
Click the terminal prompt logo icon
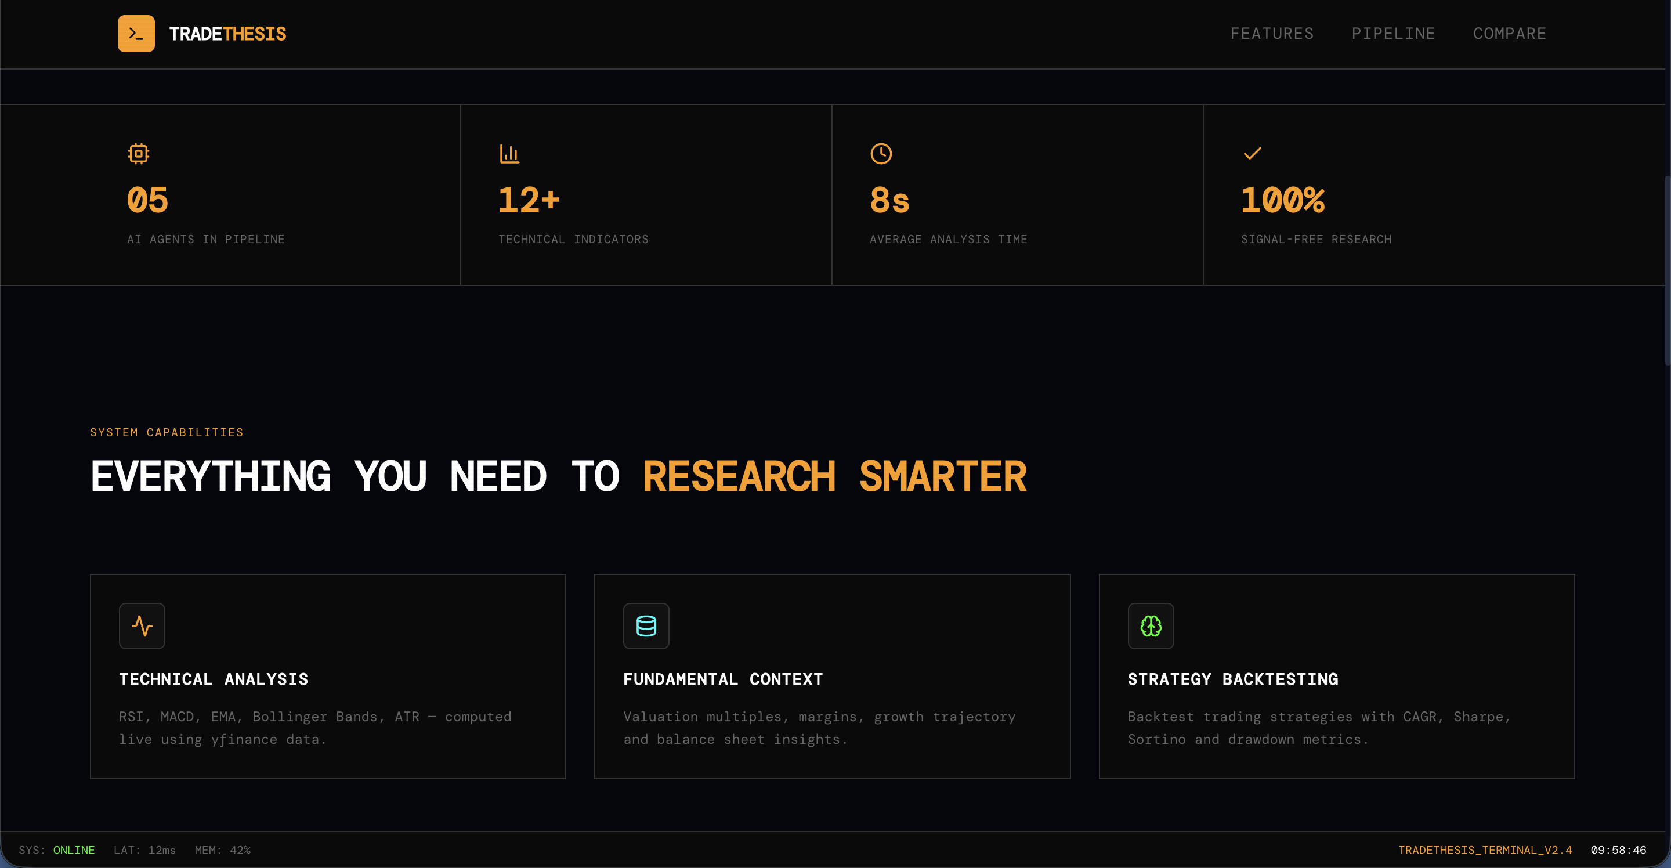pos(136,33)
